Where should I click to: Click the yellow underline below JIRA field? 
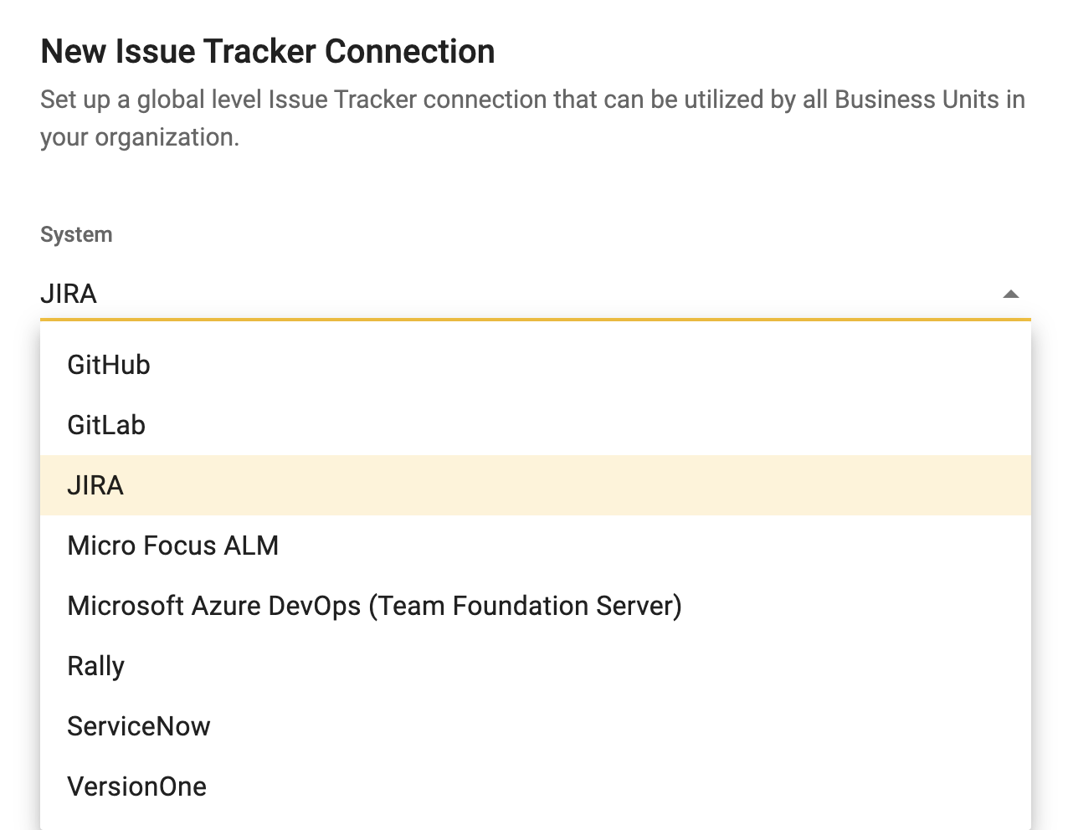pyautogui.click(x=536, y=319)
